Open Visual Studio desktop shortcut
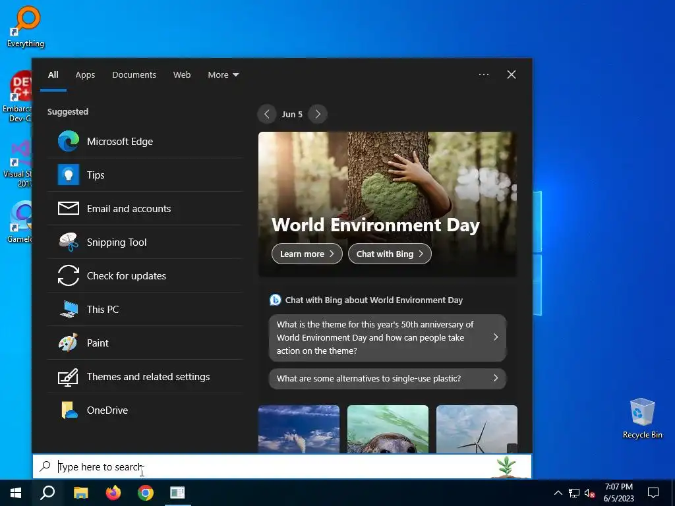Viewport: 675px width, 506px height. [x=17, y=163]
